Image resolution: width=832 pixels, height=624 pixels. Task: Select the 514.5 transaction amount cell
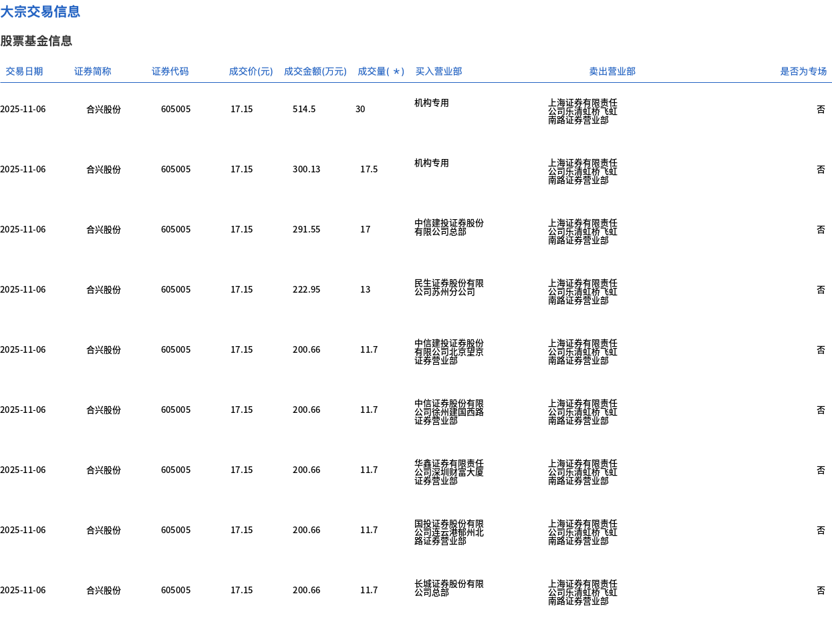pyautogui.click(x=304, y=109)
